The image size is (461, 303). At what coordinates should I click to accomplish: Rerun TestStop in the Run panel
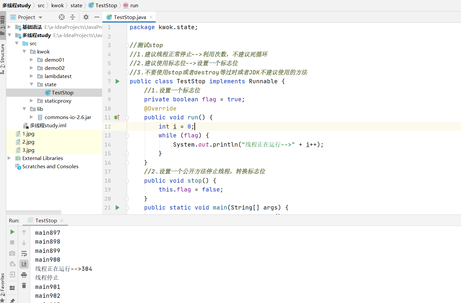pyautogui.click(x=12, y=232)
